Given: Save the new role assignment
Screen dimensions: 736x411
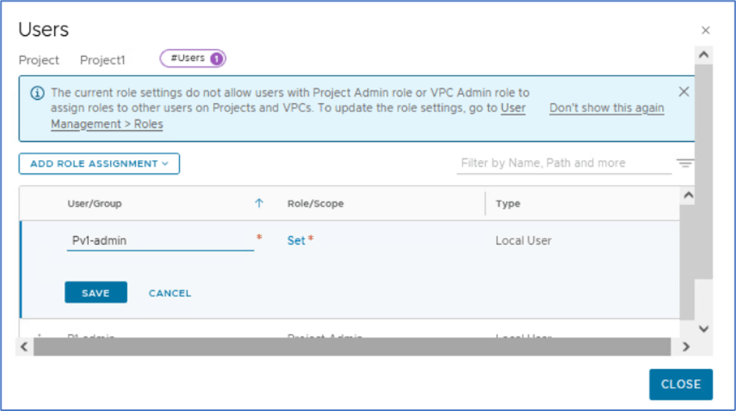Looking at the screenshot, I should (95, 293).
